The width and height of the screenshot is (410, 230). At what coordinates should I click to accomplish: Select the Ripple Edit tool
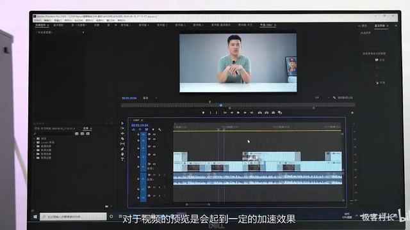(x=122, y=134)
